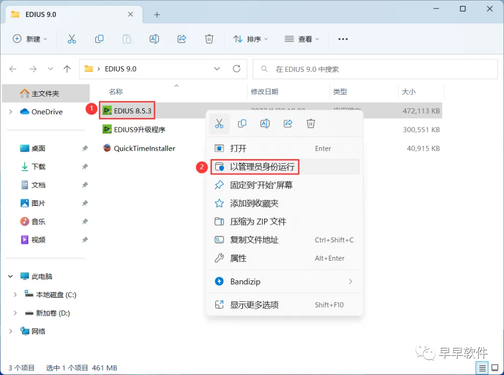
Task: Open 新加卷 (D:) in the sidebar
Action: [53, 313]
